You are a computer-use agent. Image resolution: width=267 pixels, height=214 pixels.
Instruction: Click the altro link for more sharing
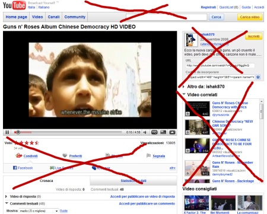(173, 168)
